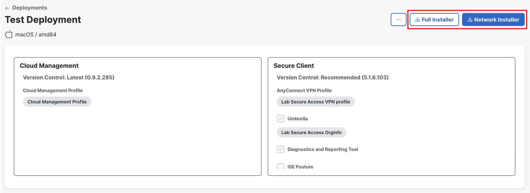530x193 pixels.
Task: Click the Secure Client panel heading
Action: point(294,66)
